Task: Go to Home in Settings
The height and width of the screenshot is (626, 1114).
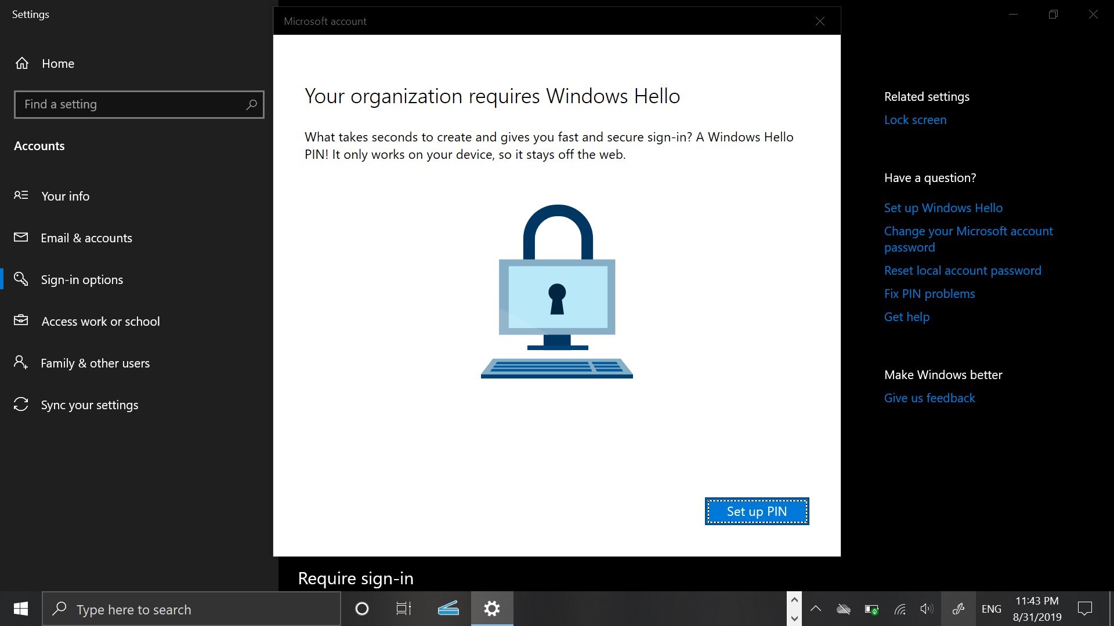Action: (58, 63)
